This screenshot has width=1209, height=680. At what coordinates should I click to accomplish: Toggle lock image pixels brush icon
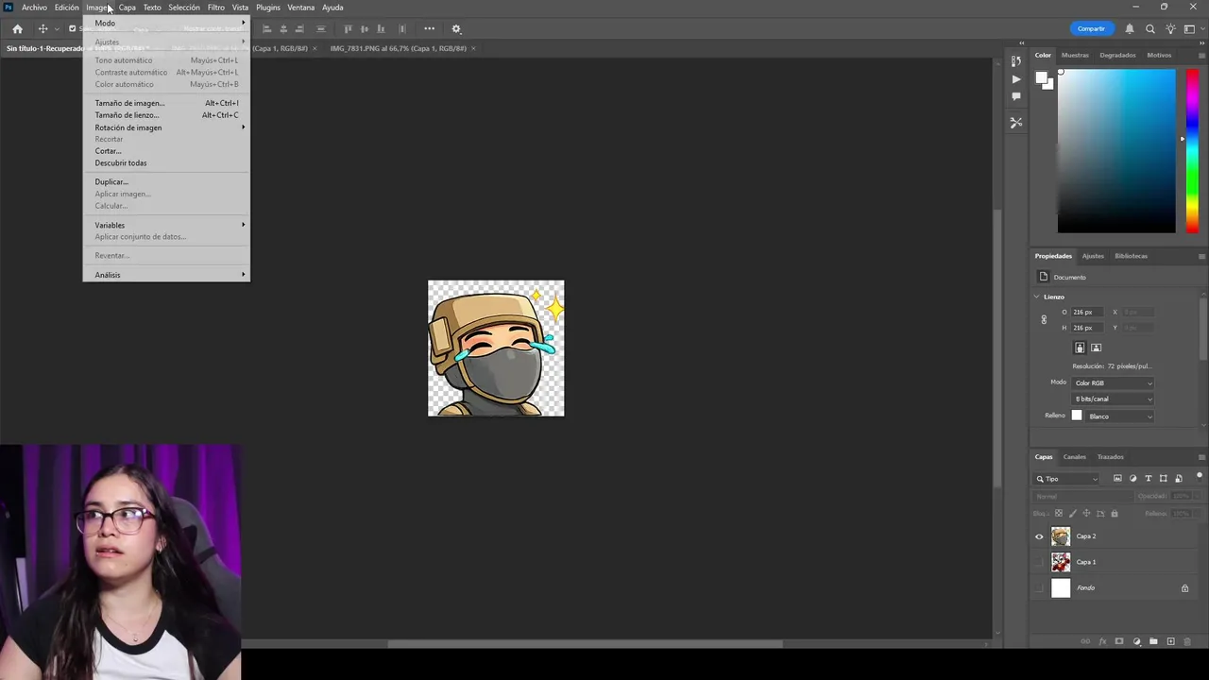pos(1072,514)
